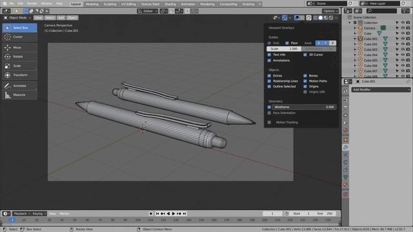Open the Texture properties tab
Screen dimensions: 413x232
coord(346,195)
